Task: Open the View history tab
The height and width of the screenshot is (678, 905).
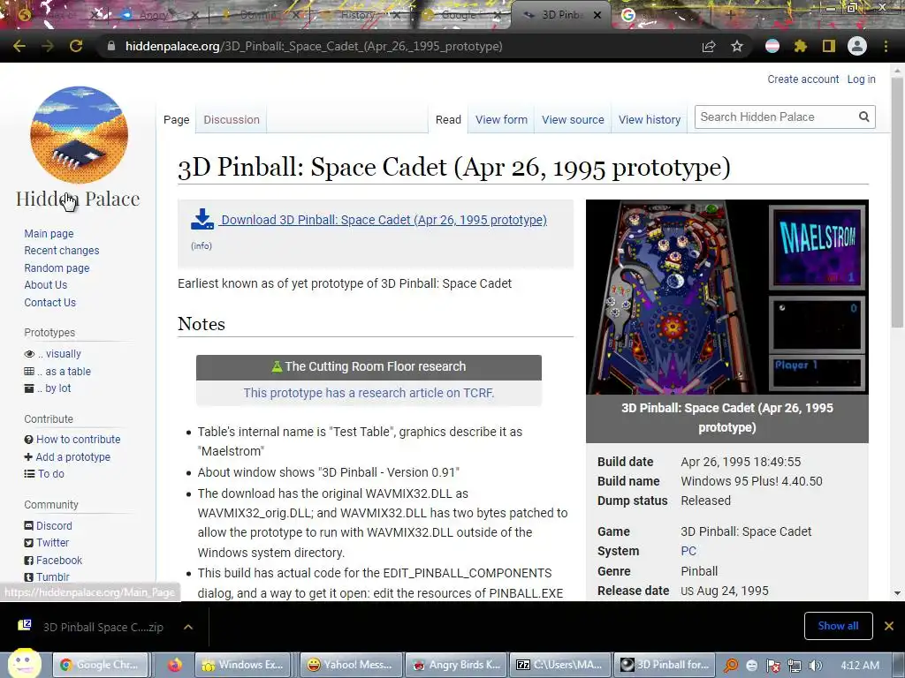Action: pos(650,119)
